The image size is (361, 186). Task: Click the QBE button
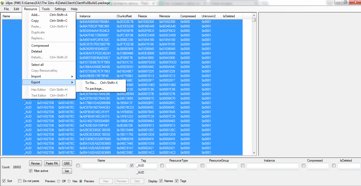67,163
